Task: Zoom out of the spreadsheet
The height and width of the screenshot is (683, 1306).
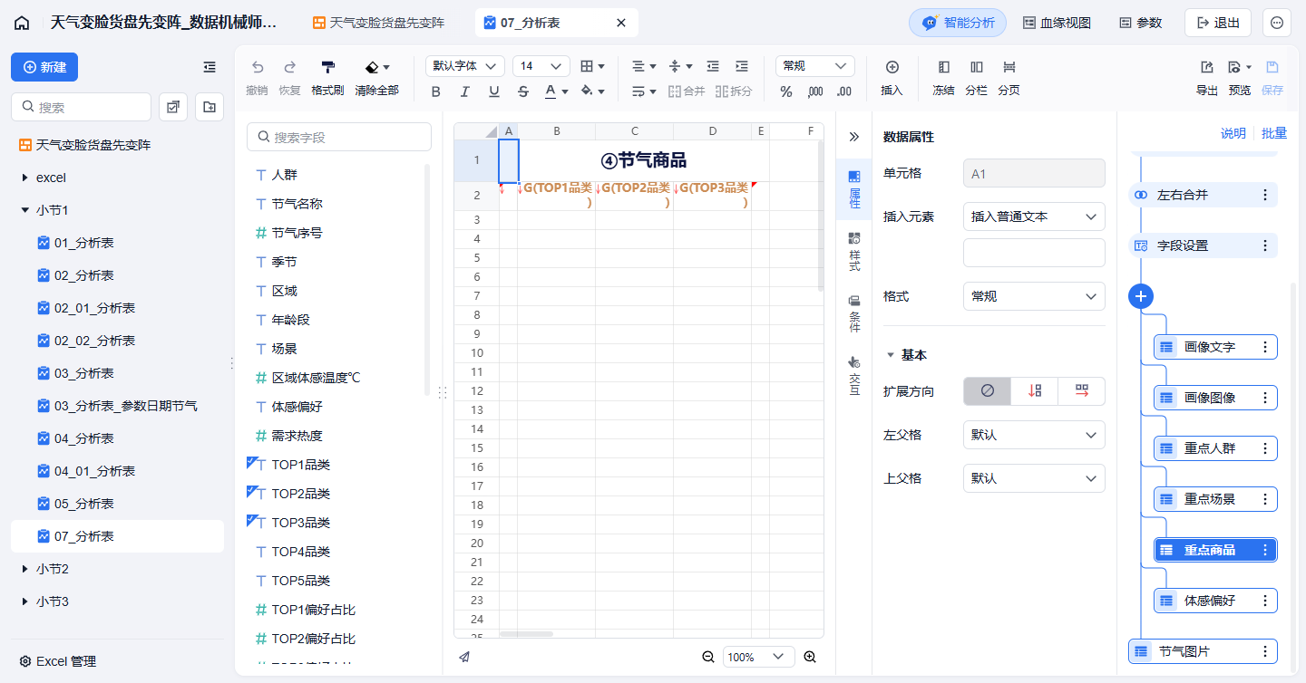Action: click(708, 657)
